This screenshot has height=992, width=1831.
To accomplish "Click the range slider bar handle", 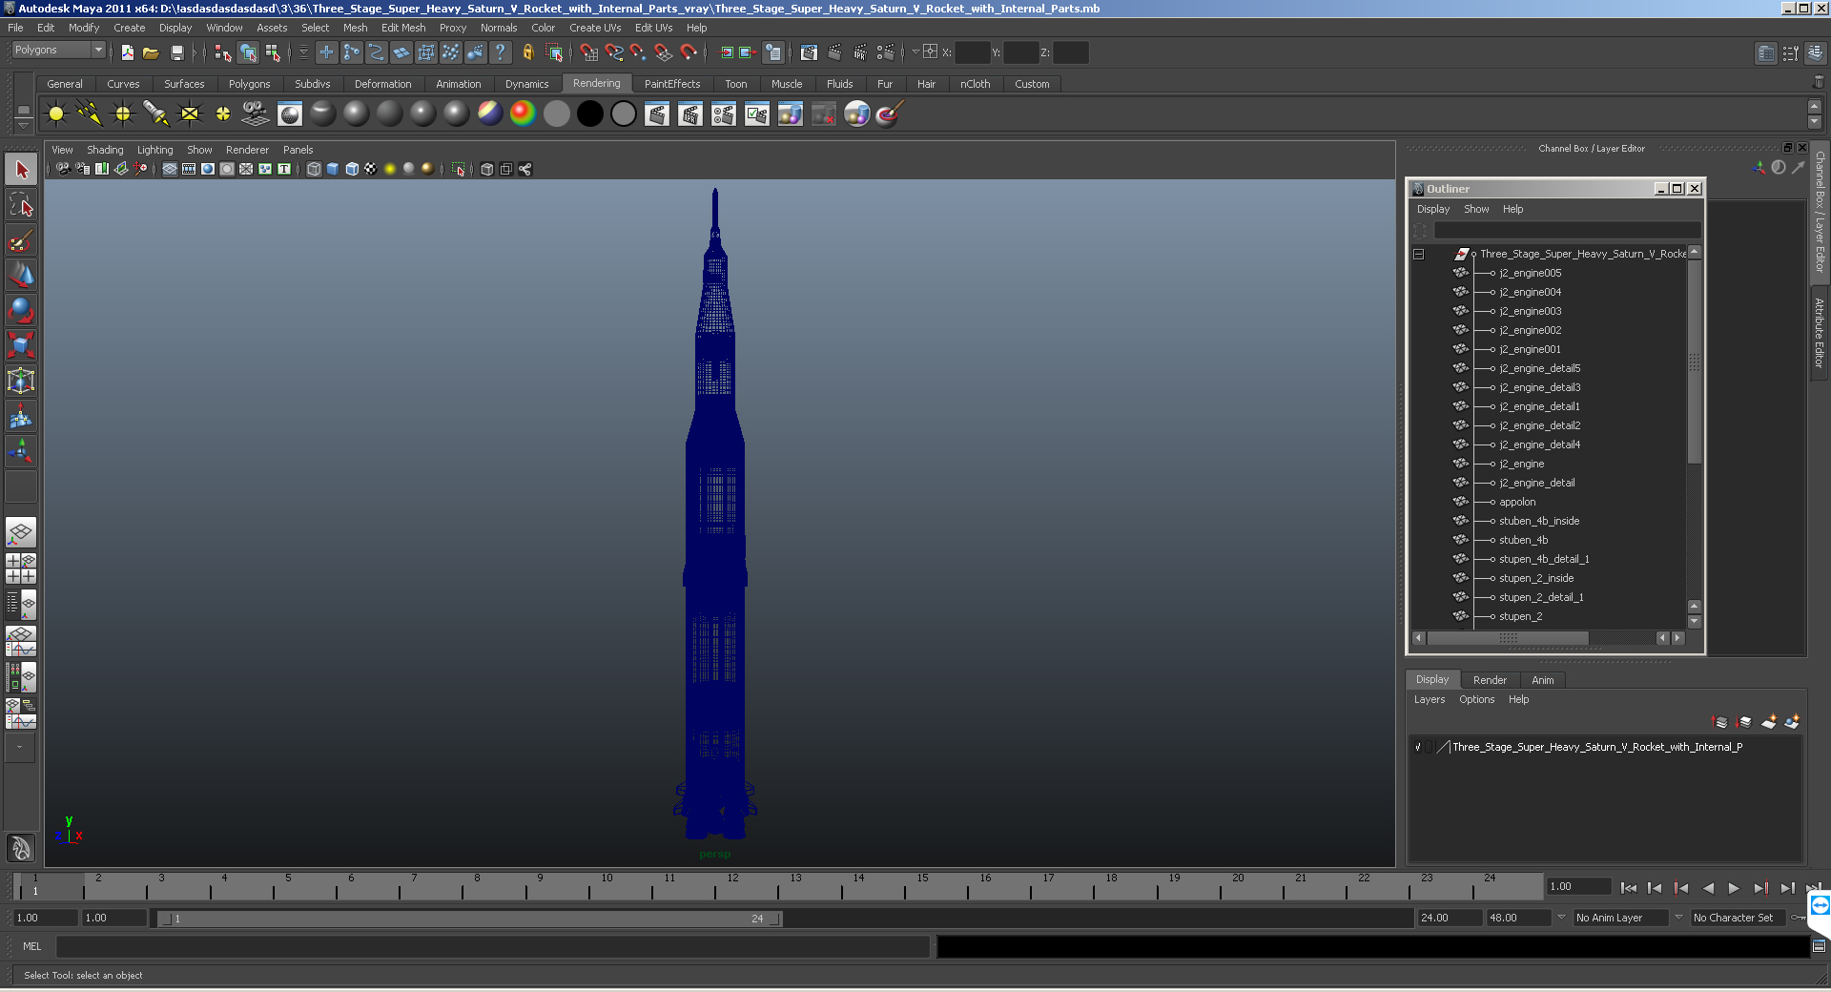I will [x=469, y=919].
